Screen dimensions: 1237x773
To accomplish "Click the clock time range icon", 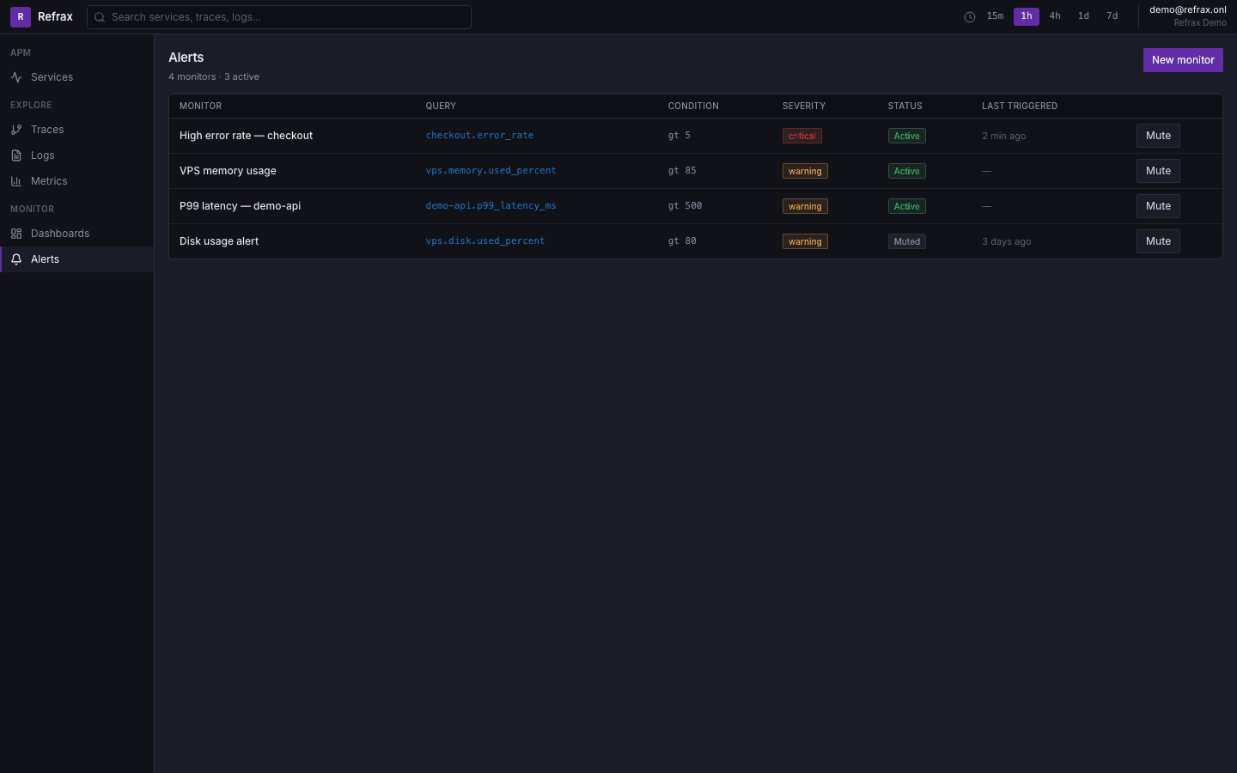I will pos(970,17).
